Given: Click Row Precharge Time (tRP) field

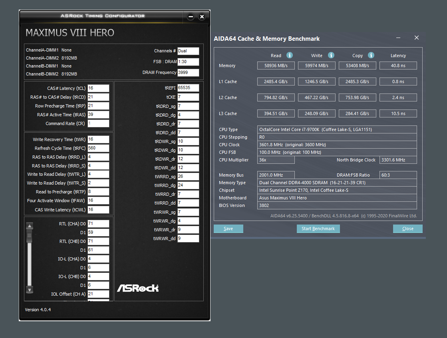Looking at the screenshot, I should 98,106.
